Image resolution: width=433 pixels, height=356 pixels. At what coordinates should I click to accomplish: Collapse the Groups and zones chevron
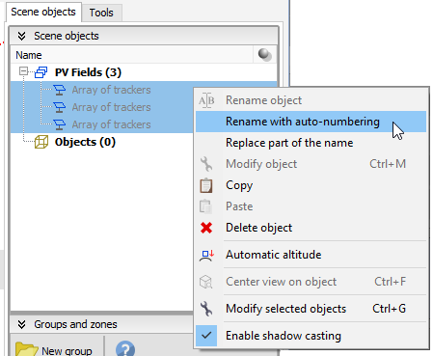pos(21,324)
